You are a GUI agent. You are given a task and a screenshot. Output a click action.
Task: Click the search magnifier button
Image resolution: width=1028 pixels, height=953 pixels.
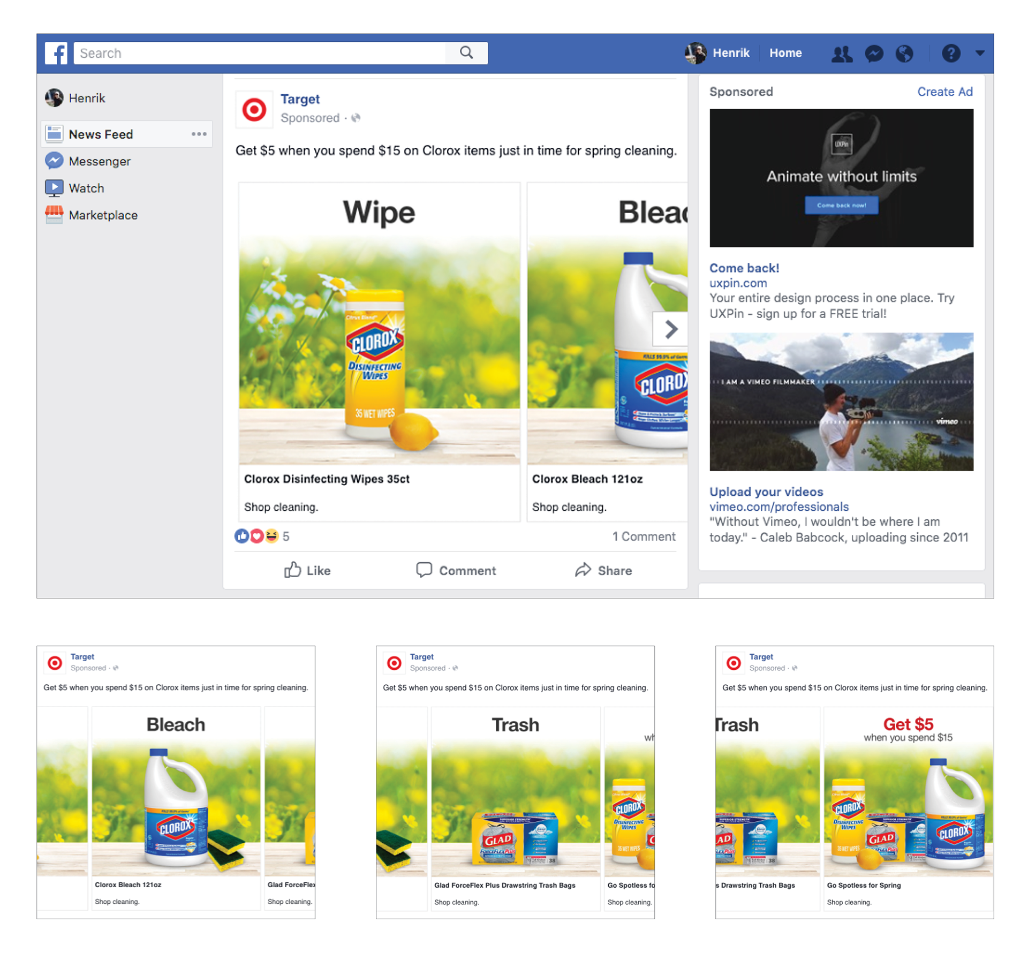(466, 53)
